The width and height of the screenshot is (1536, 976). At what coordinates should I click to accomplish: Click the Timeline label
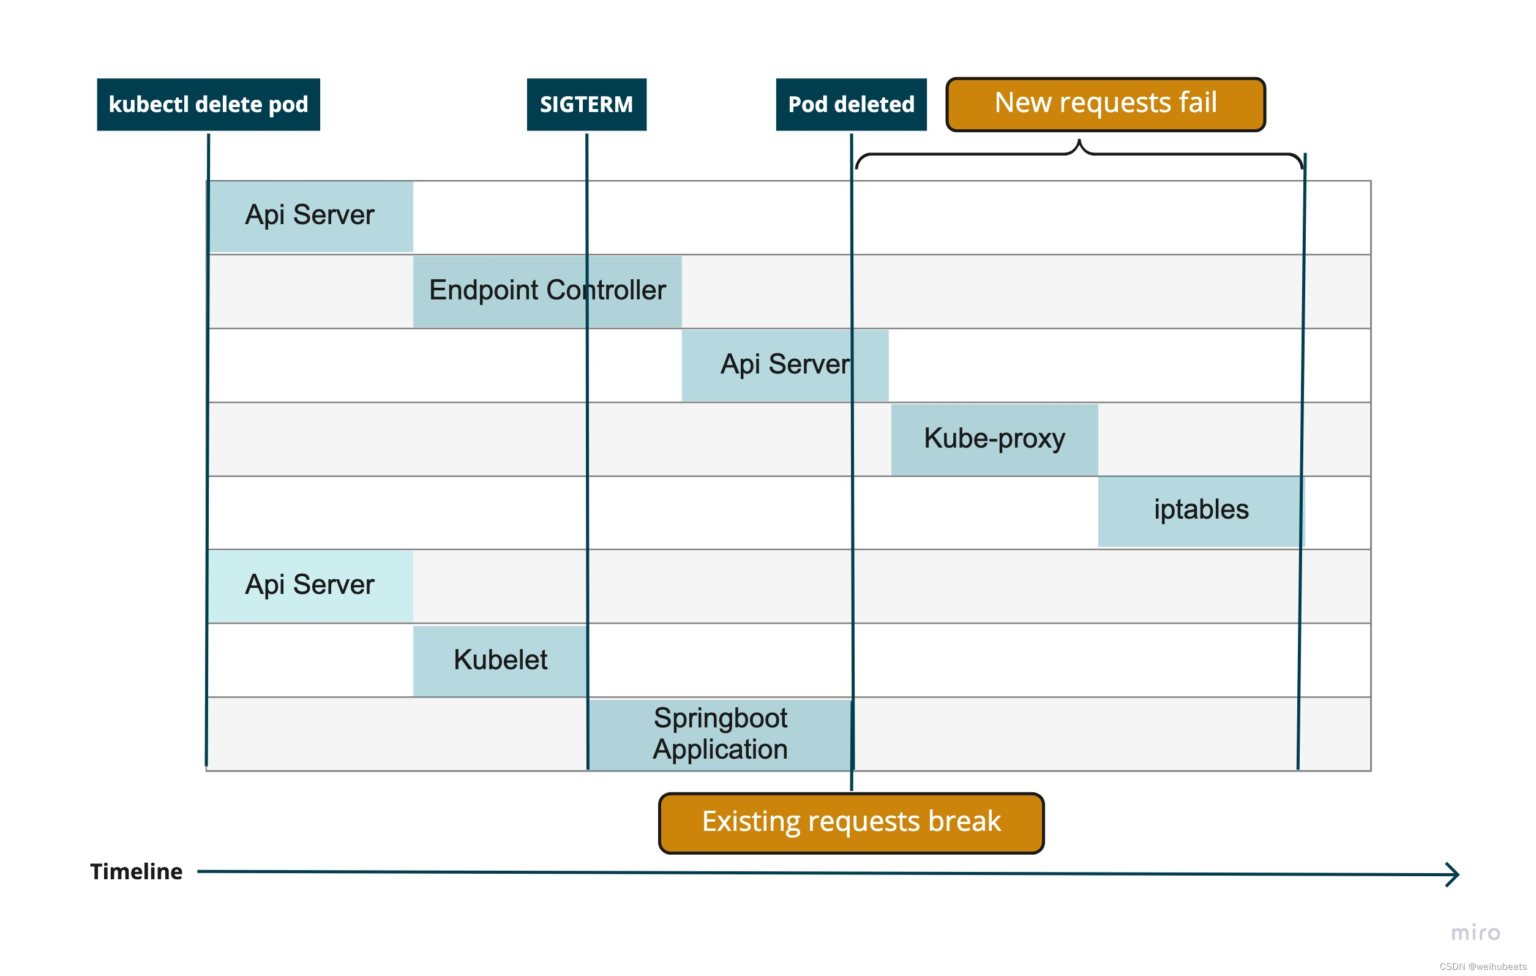[136, 871]
